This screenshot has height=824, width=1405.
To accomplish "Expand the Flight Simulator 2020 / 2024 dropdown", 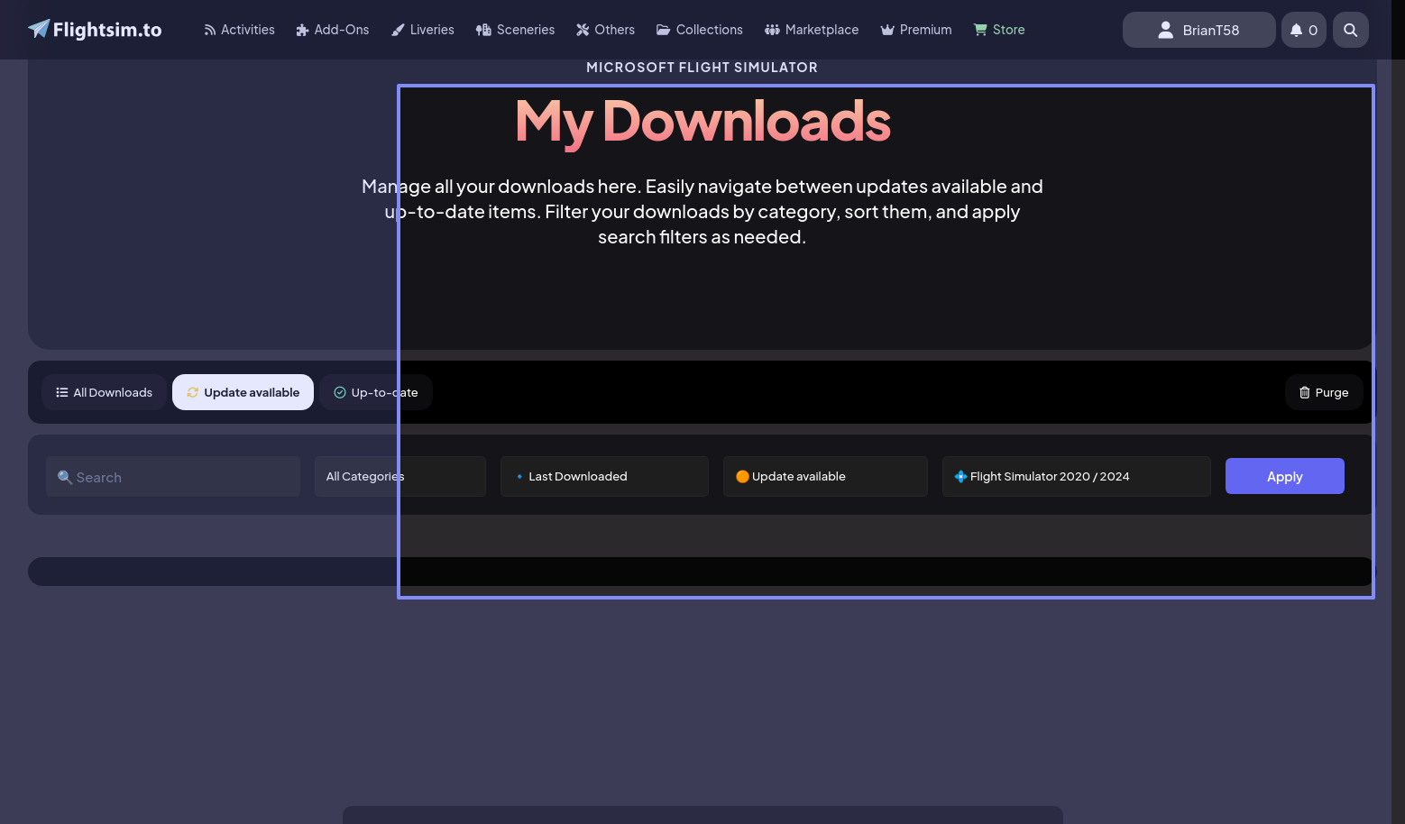I will coord(1076,476).
